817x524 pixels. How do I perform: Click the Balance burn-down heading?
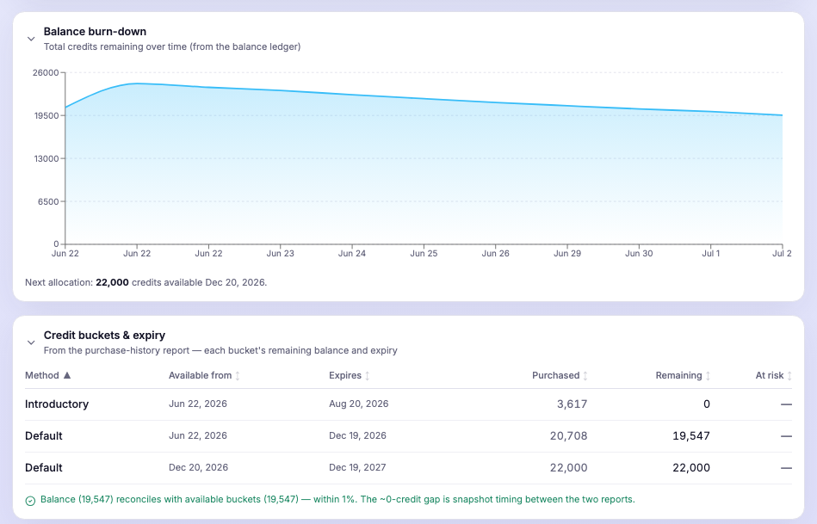click(95, 31)
